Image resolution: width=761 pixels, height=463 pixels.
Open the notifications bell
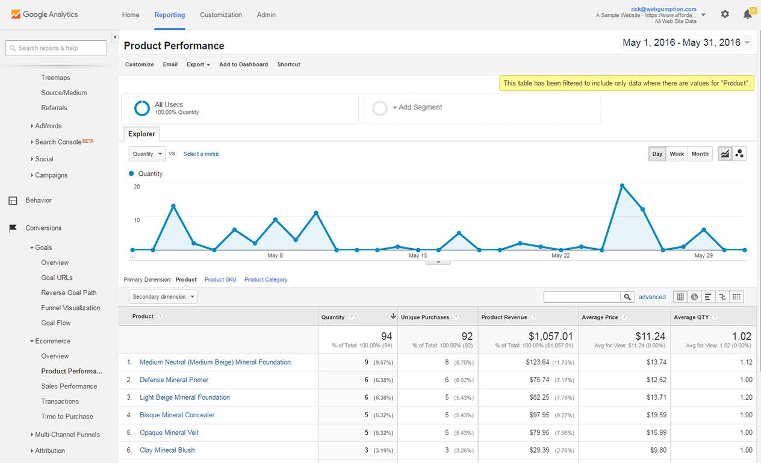[747, 14]
